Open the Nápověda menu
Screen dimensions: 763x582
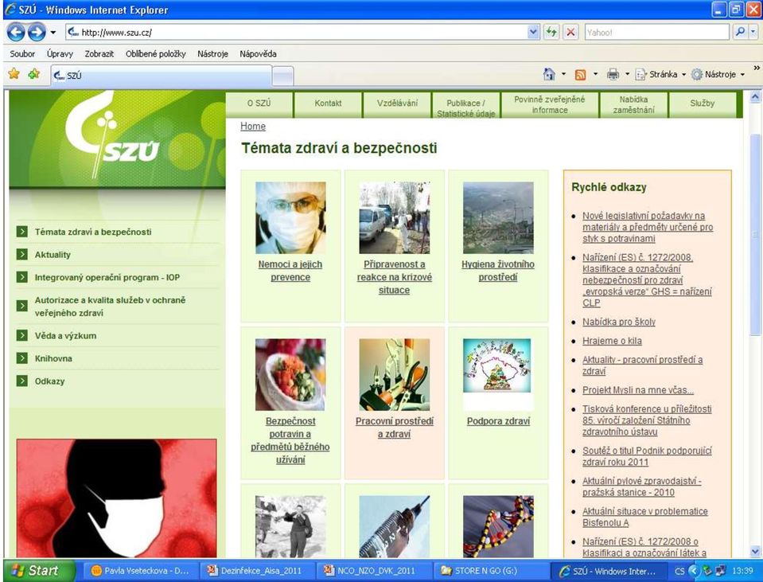(x=258, y=53)
